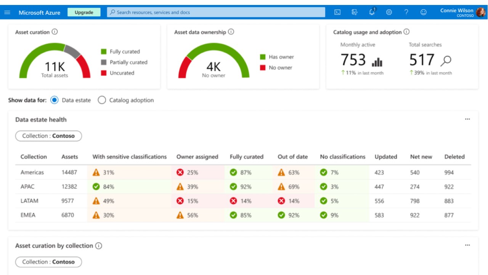The height and width of the screenshot is (275, 488).
Task: Select the Catalog adoption radio button
Action: point(102,100)
